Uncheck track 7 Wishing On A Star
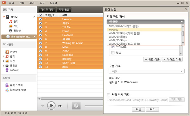Viewport: 190px width, 116px height. tap(41, 43)
